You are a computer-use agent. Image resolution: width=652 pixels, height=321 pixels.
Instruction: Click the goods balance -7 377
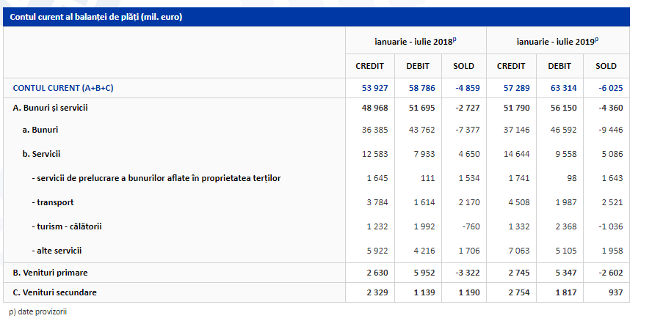pyautogui.click(x=466, y=130)
